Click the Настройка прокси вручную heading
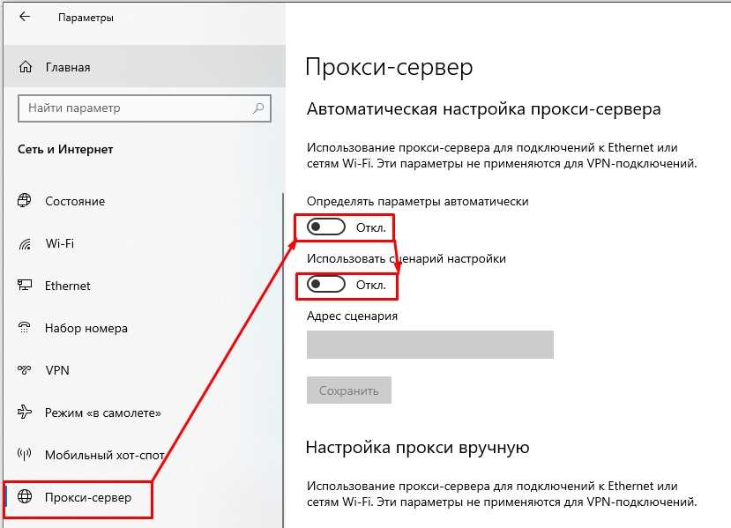This screenshot has height=528, width=731. tap(418, 448)
